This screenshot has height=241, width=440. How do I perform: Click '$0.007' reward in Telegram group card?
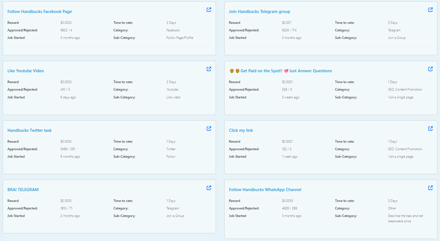click(287, 23)
